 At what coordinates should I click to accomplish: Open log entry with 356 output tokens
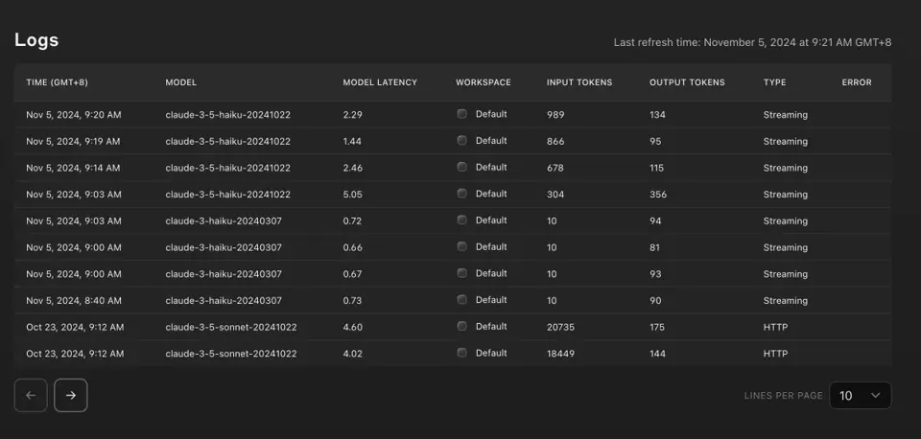[452, 195]
